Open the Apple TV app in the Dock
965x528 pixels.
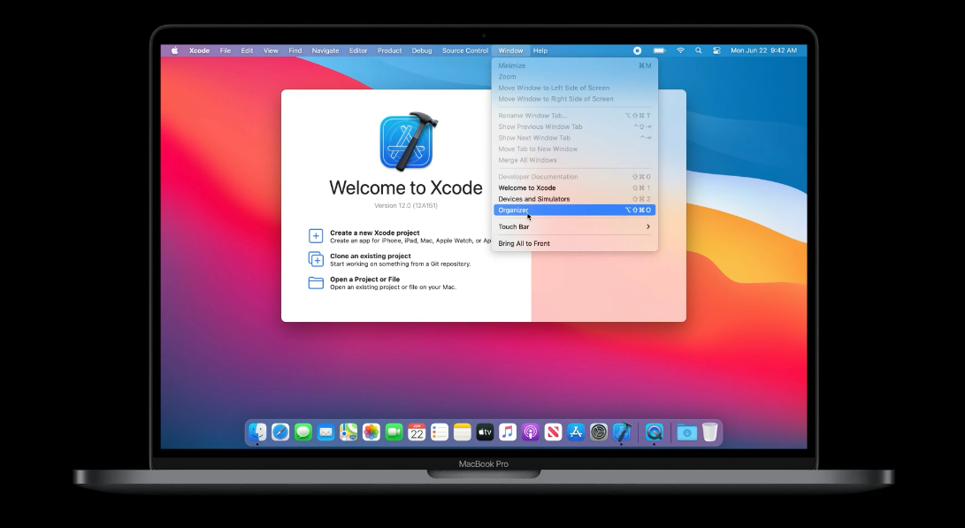coord(485,432)
